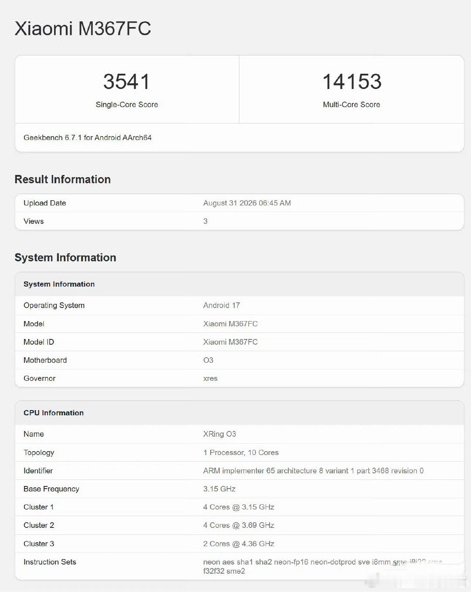The image size is (471, 592).
Task: Click the Model ID row label
Action: (x=39, y=342)
